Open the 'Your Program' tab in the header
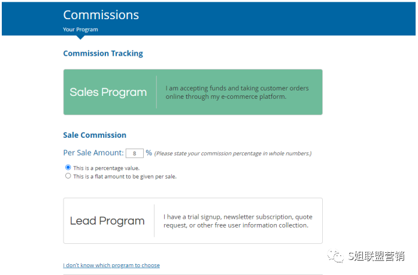 point(80,29)
